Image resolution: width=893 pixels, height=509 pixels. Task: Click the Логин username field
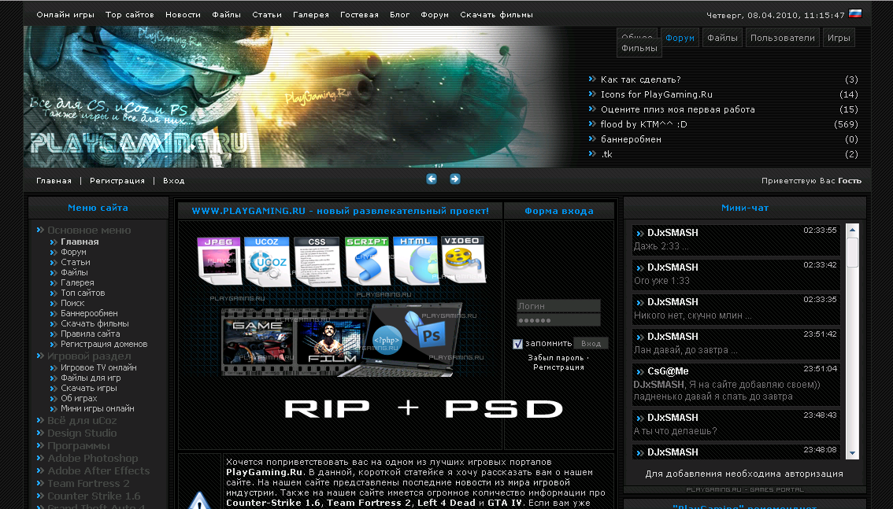[x=558, y=306]
